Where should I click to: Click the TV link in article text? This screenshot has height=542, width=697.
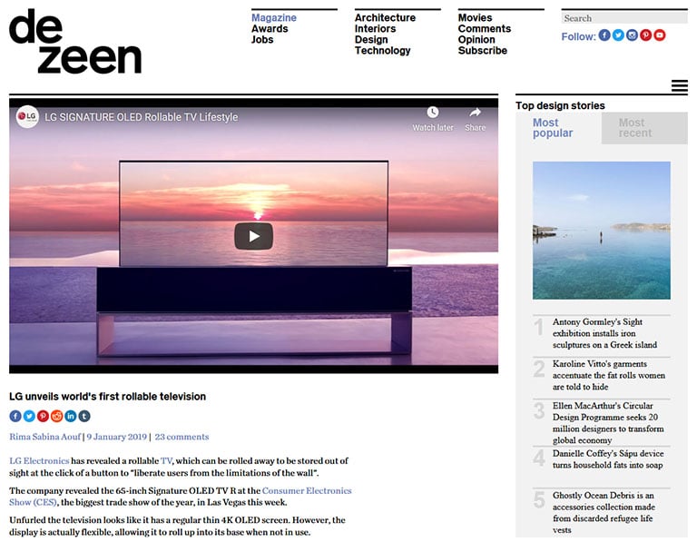[166, 460]
